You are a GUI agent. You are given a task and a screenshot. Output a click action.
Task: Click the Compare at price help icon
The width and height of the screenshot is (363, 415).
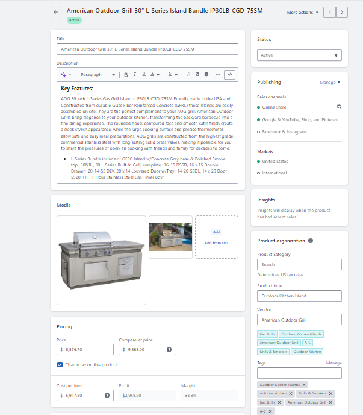[169, 350]
